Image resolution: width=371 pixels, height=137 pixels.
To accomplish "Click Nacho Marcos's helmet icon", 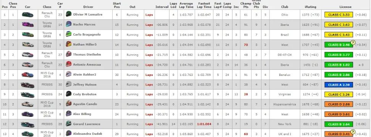I will pyautogui.click(x=69, y=24).
